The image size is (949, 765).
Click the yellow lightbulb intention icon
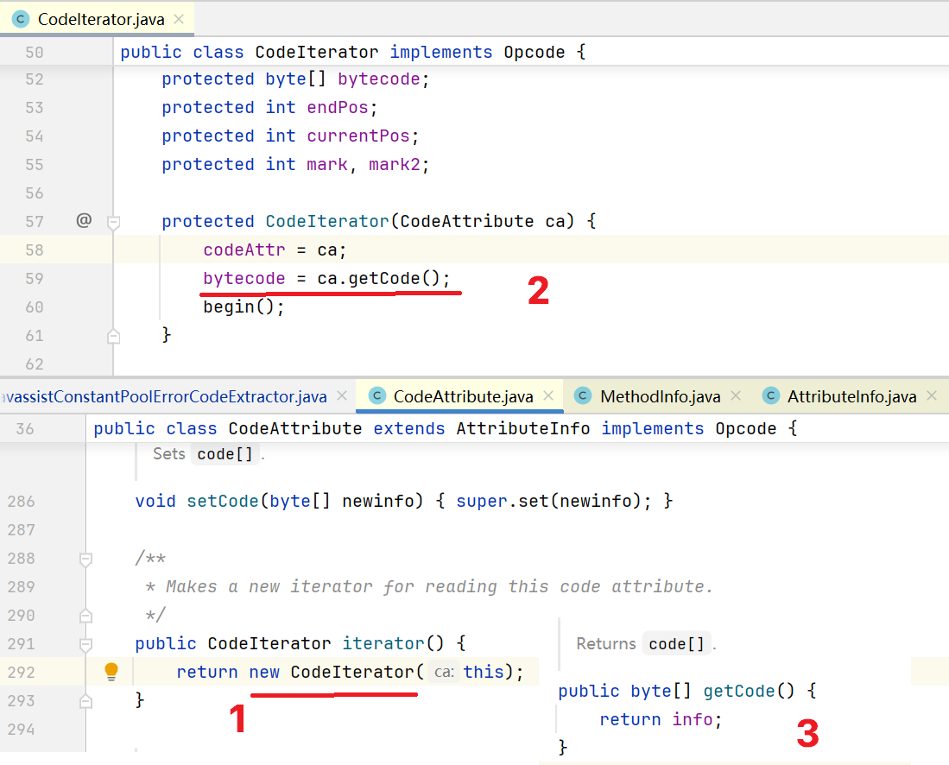111,672
